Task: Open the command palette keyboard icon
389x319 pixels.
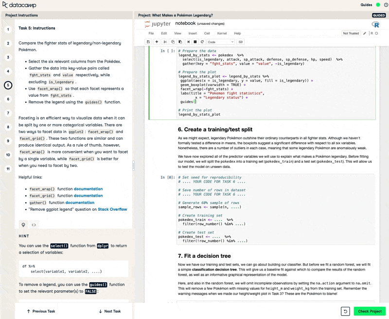Action: coord(241,42)
